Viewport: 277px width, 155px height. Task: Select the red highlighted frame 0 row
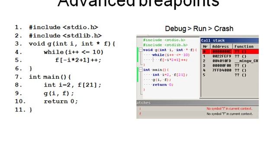[230, 52]
